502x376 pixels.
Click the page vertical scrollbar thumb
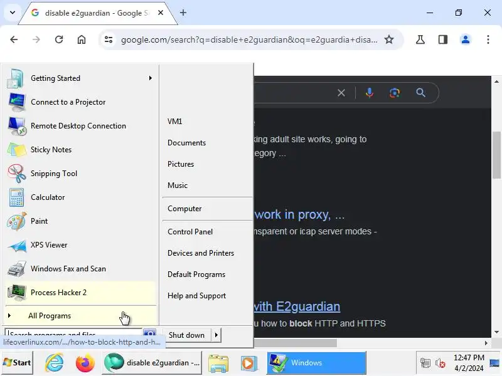coord(496,155)
